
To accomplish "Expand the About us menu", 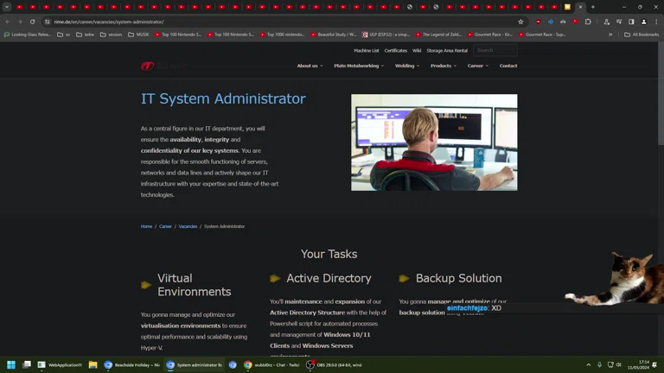I will [310, 66].
